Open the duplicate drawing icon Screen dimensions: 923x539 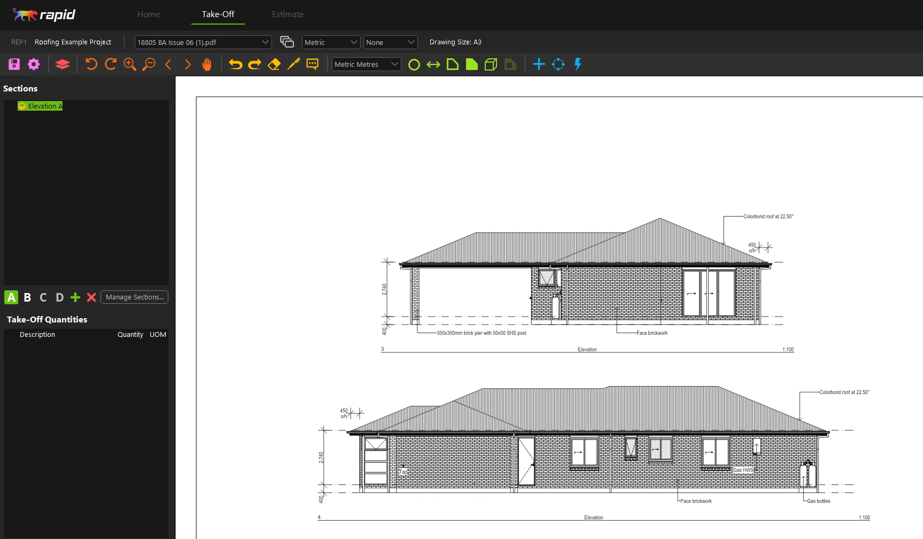click(286, 42)
